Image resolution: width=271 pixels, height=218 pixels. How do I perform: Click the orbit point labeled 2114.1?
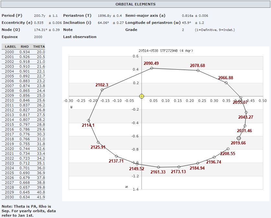(89, 120)
